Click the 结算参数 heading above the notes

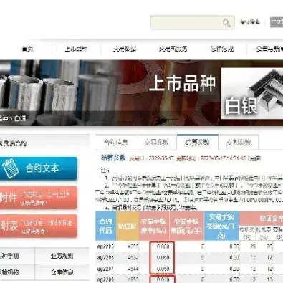coord(113,158)
